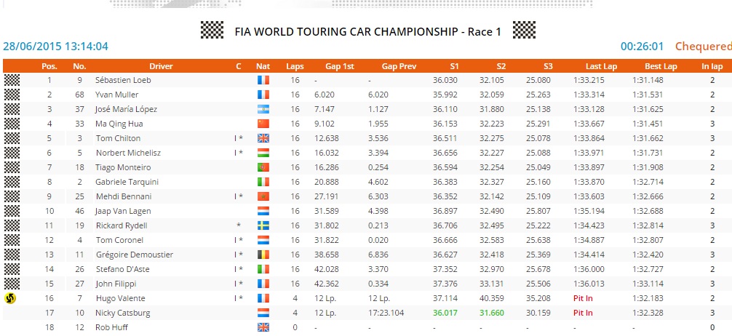Screen dimensions: 732x336
Task: Click driver name Rob Huff
Action: [x=111, y=327]
